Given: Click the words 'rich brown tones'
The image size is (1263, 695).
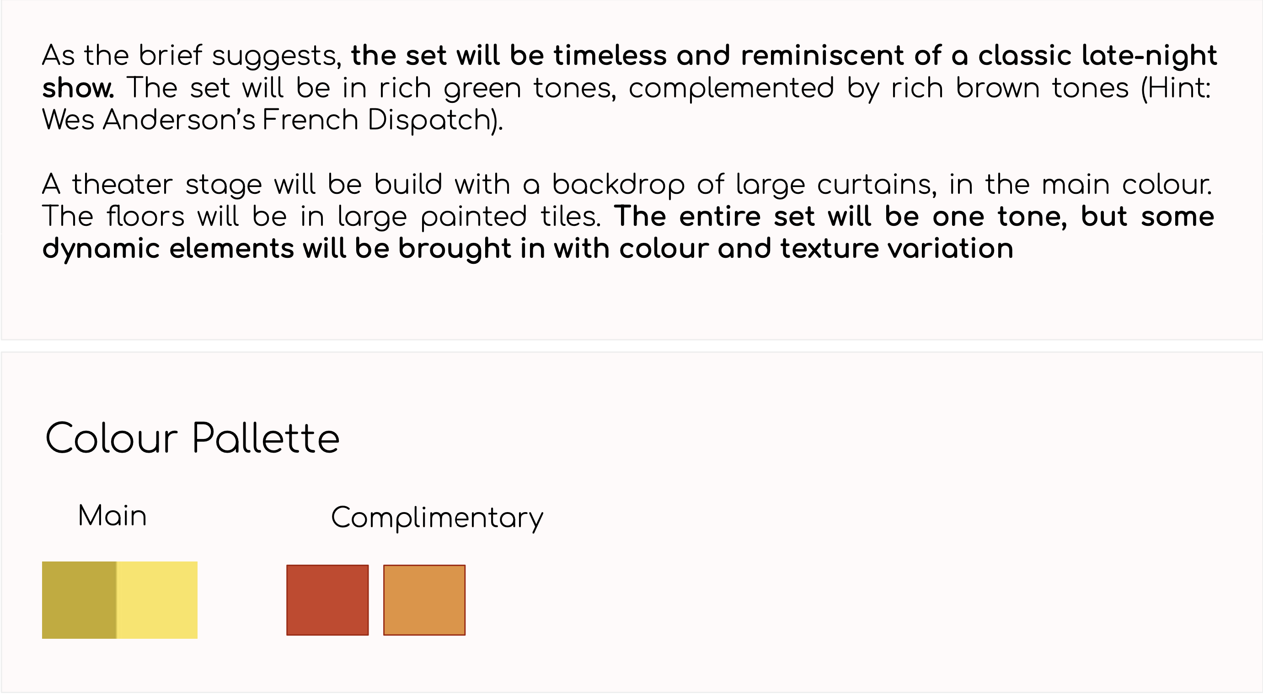Looking at the screenshot, I should click(1010, 88).
